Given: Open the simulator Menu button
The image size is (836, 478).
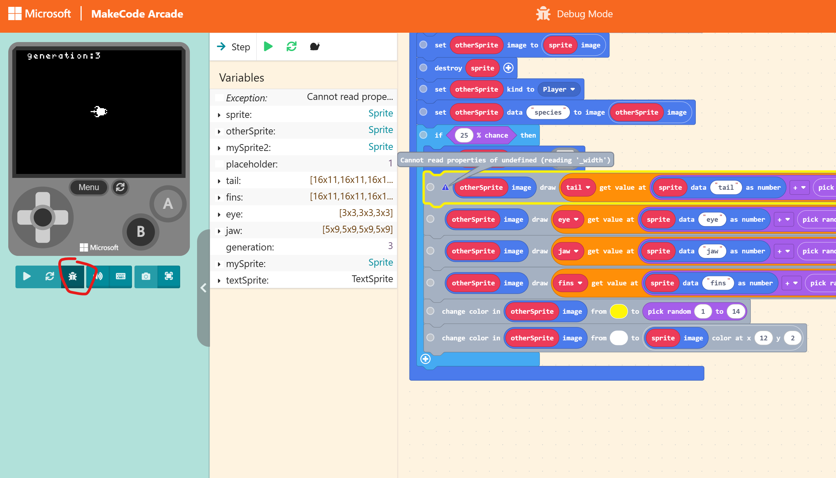Looking at the screenshot, I should (x=88, y=187).
